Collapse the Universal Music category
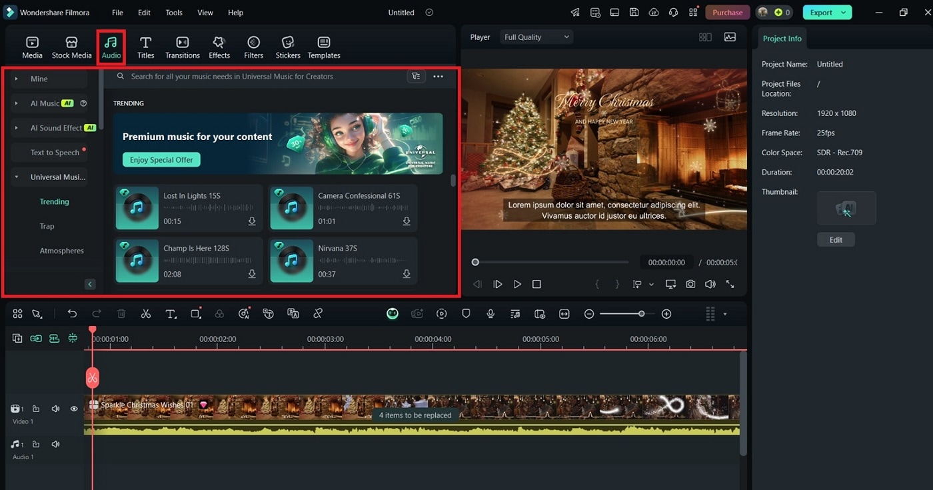The height and width of the screenshot is (490, 933). [x=17, y=177]
